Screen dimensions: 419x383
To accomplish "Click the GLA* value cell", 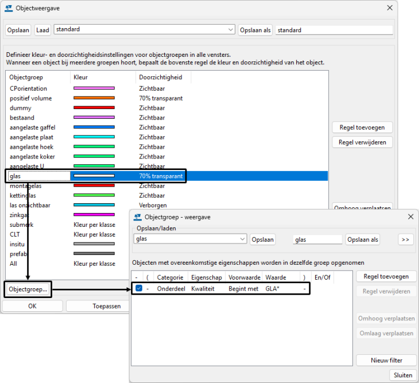I will pos(272,289).
